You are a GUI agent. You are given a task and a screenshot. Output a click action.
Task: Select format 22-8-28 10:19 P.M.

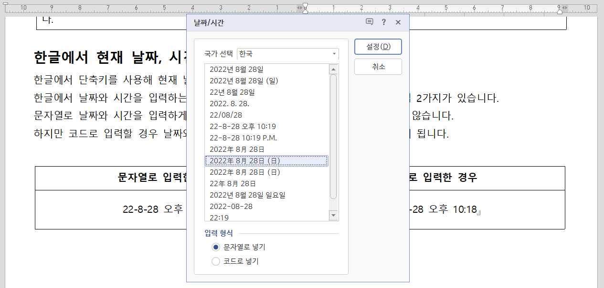point(266,138)
